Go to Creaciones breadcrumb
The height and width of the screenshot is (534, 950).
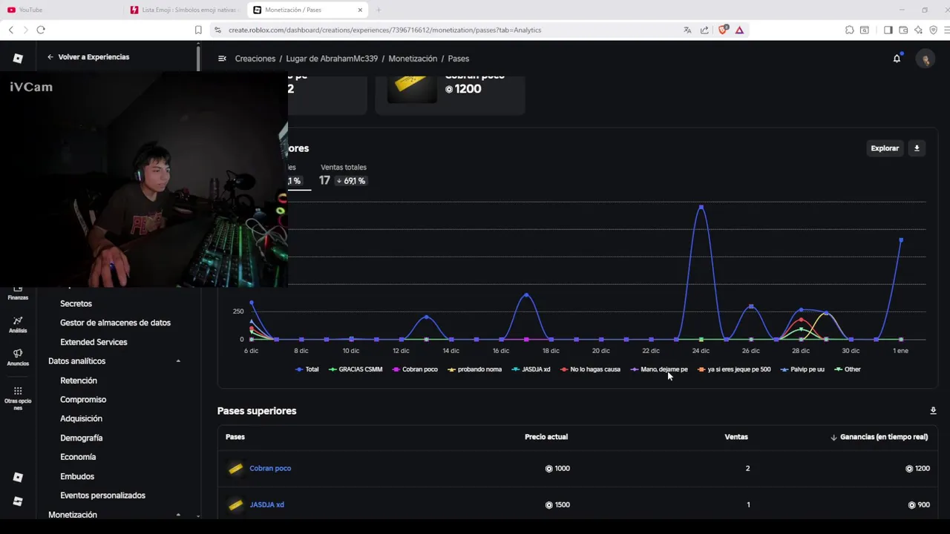coord(255,59)
